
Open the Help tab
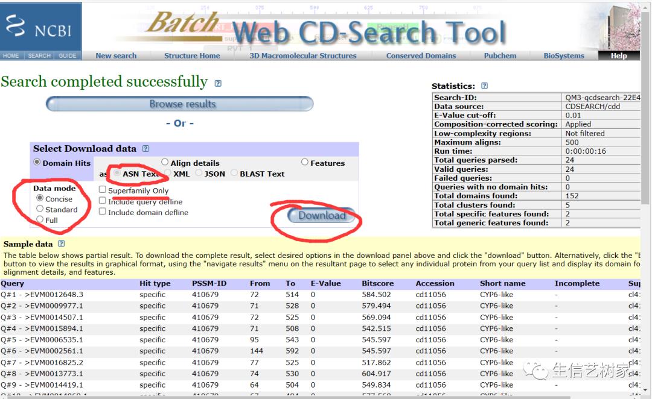click(619, 55)
